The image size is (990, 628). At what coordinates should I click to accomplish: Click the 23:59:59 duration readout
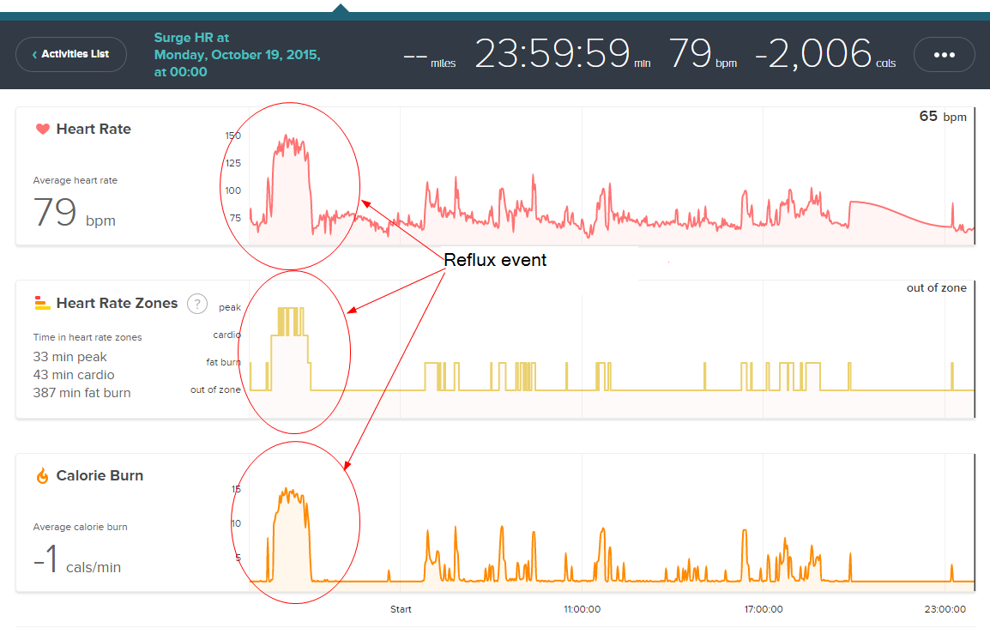click(553, 54)
